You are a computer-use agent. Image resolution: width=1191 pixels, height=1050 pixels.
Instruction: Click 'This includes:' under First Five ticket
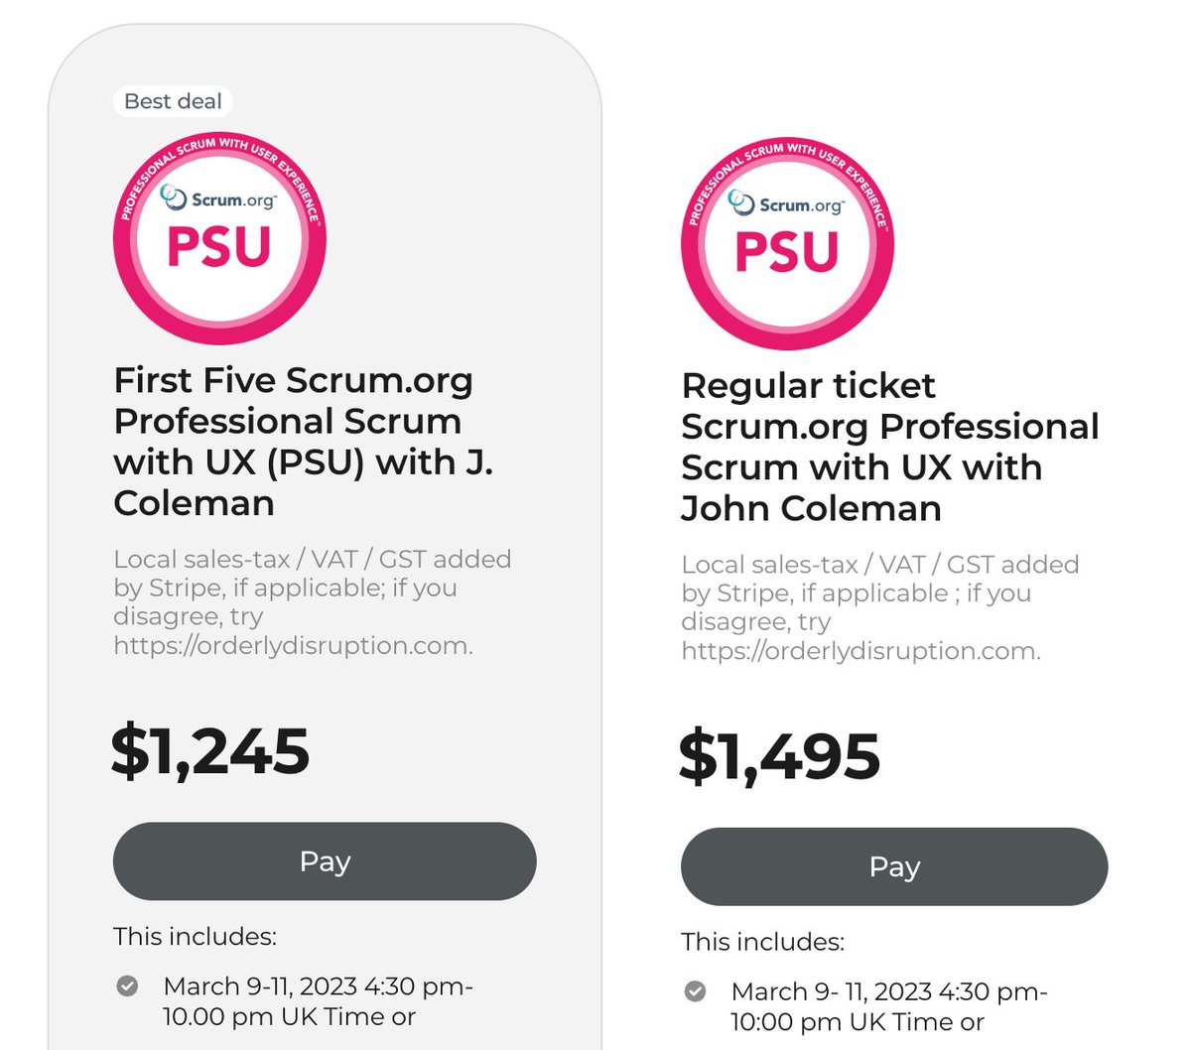click(x=195, y=936)
